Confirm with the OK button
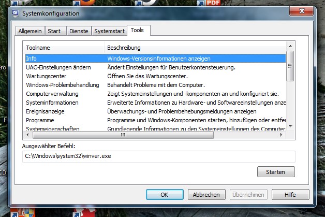The width and height of the screenshot is (325, 217). click(x=165, y=195)
